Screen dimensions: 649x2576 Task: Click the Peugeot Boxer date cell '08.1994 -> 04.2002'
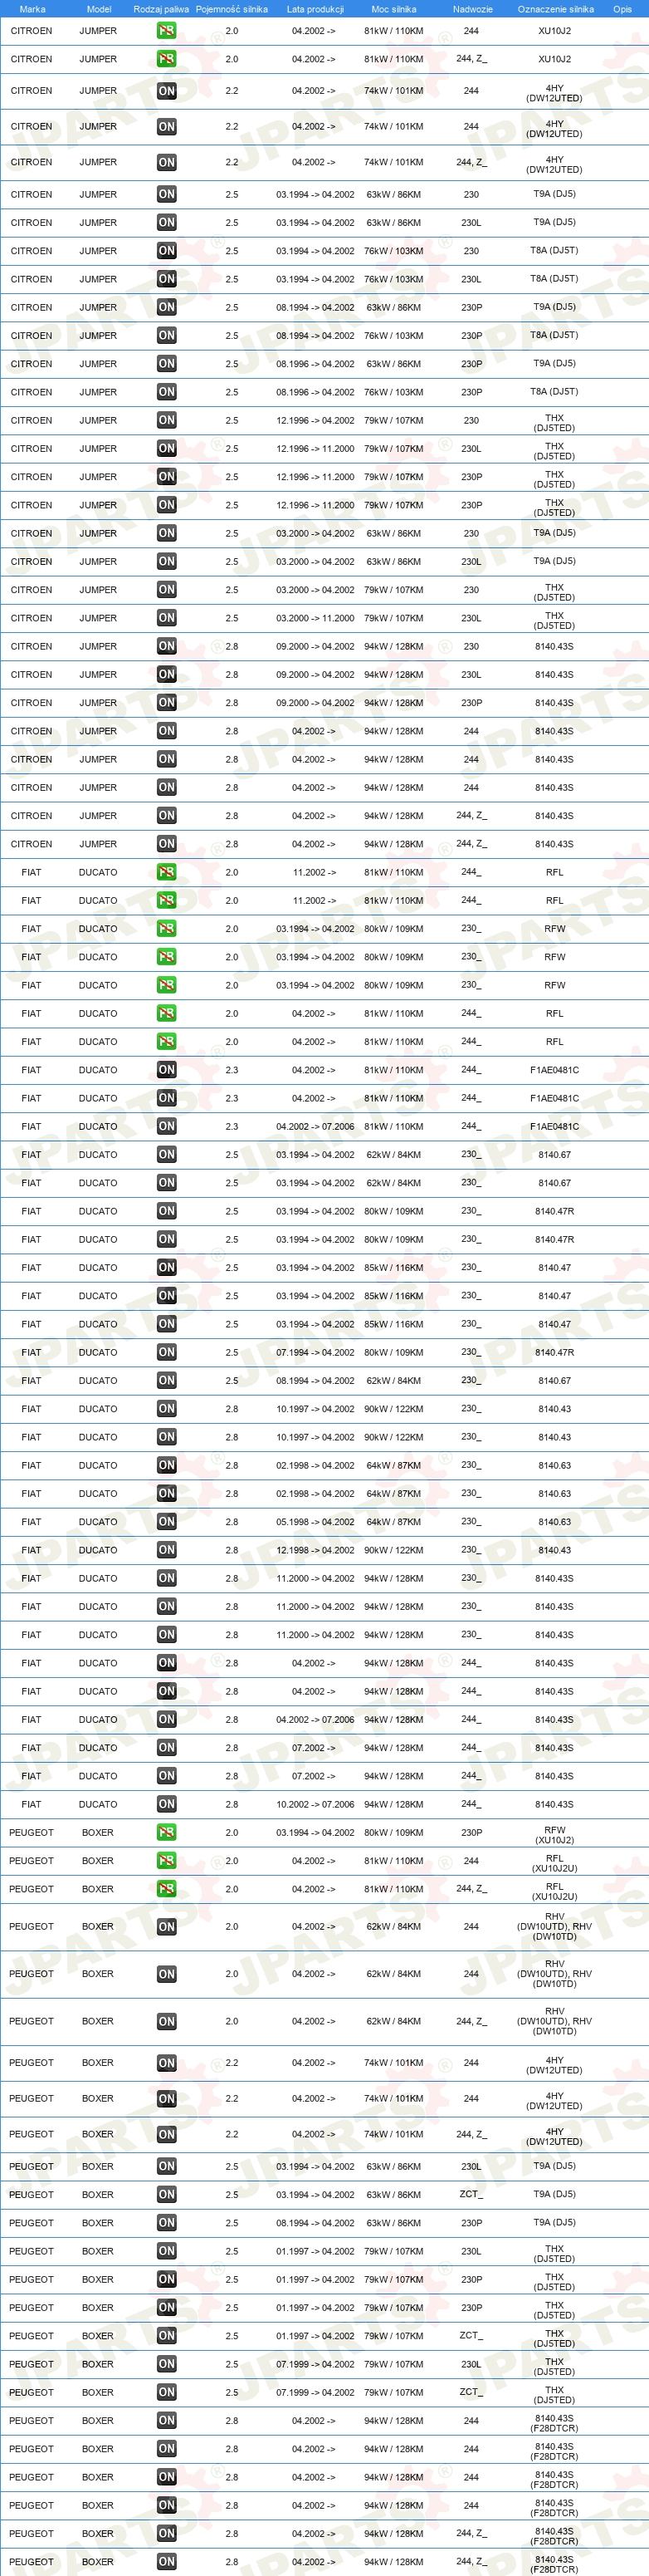[315, 2223]
